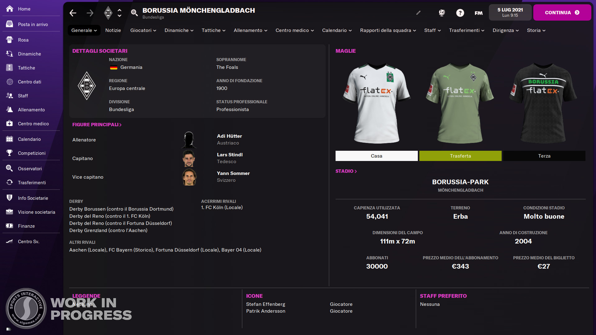The height and width of the screenshot is (335, 596).
Task: Click Bundesliga under Divisione
Action: point(121,109)
